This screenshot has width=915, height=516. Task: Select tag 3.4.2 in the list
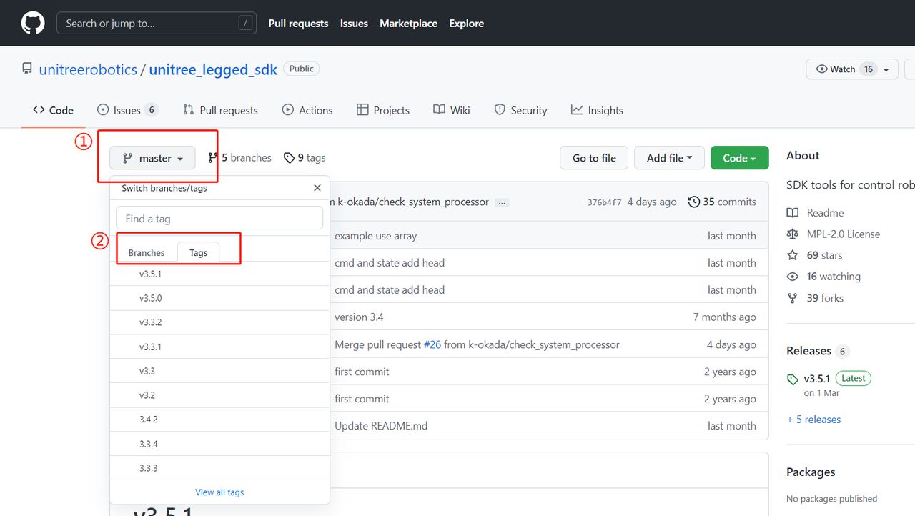(219, 420)
